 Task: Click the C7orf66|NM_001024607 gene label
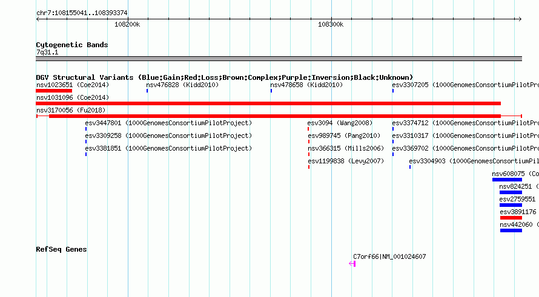[x=389, y=256]
